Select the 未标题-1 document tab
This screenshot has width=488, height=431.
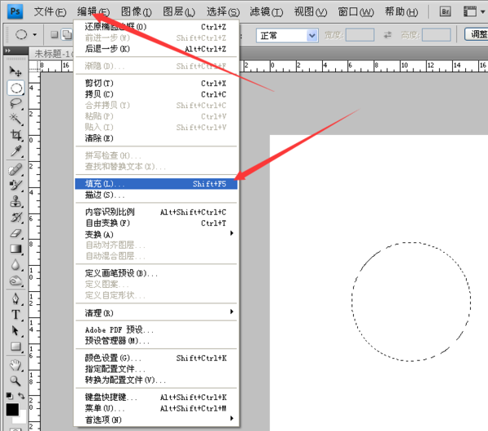(x=52, y=54)
